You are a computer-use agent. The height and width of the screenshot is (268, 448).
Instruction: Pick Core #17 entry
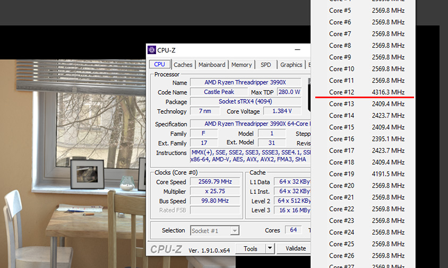[x=363, y=151]
